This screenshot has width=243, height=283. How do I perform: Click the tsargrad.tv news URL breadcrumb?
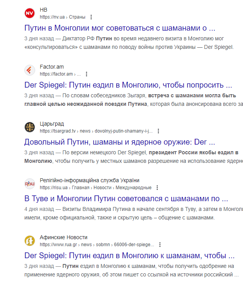pyautogui.click(x=96, y=131)
